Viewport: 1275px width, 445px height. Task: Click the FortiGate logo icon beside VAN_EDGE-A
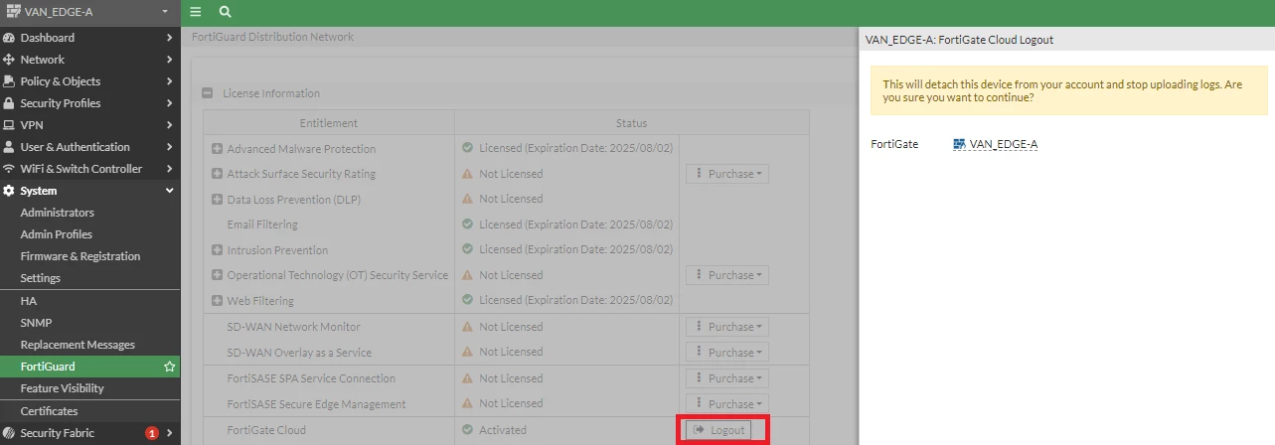(x=14, y=11)
